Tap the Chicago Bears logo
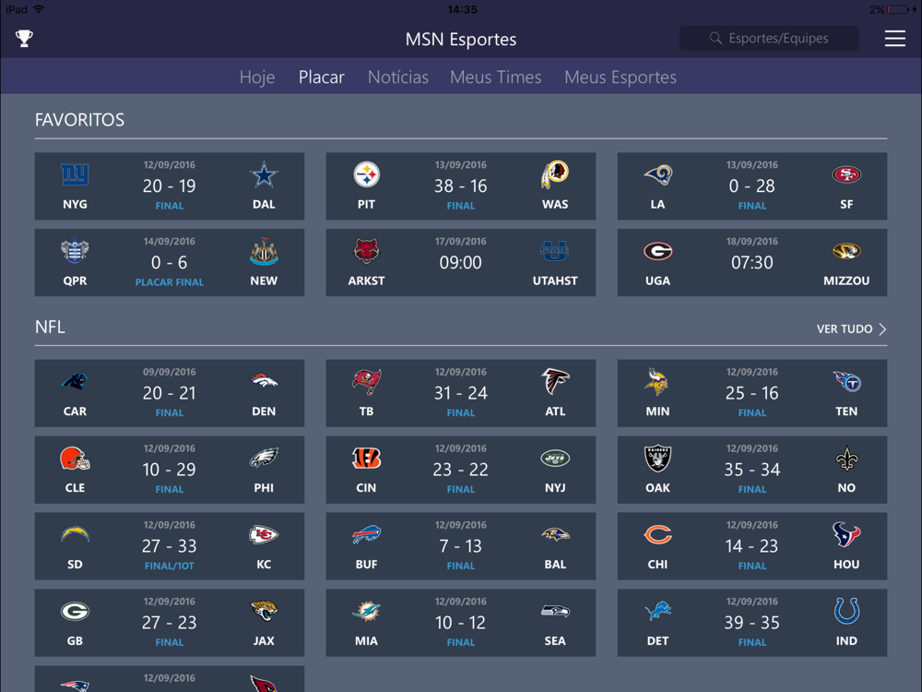Image resolution: width=922 pixels, height=692 pixels. point(657,535)
